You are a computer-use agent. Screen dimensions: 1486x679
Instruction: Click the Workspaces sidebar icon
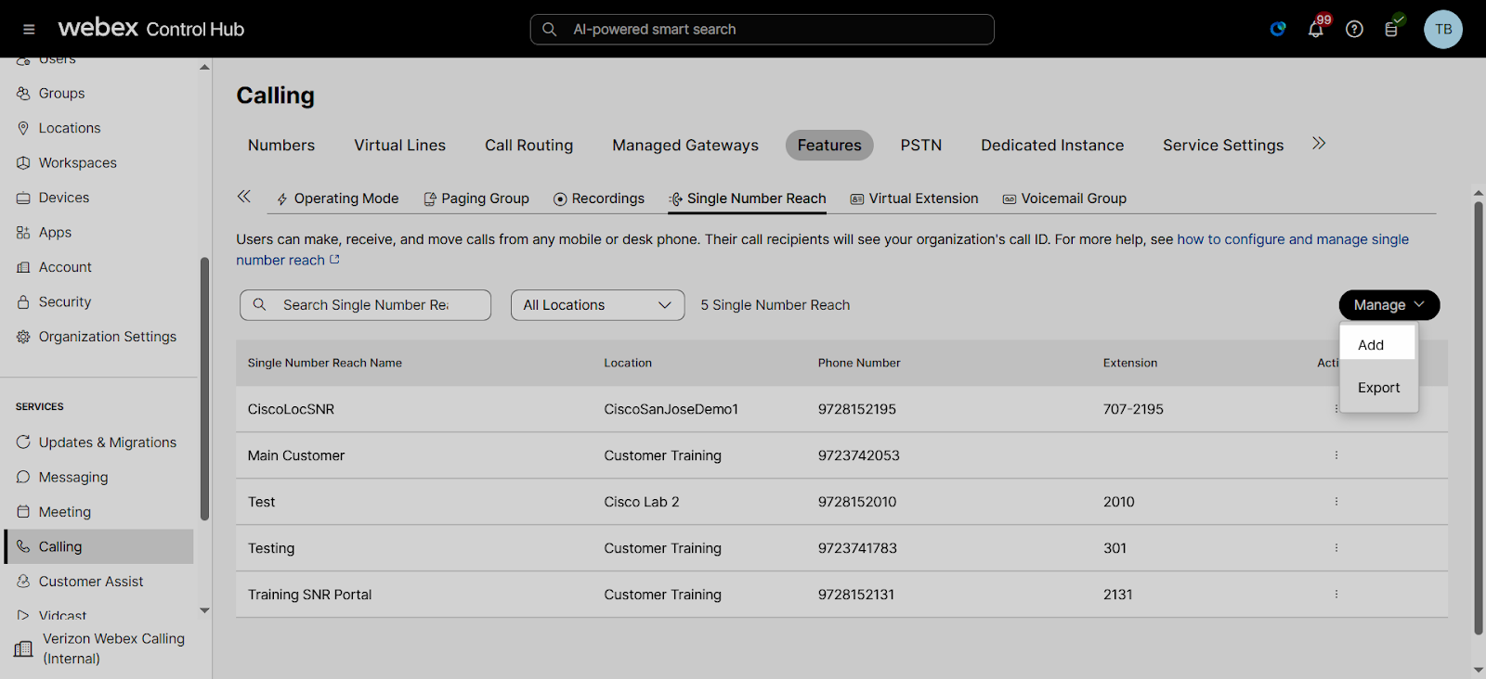23,162
